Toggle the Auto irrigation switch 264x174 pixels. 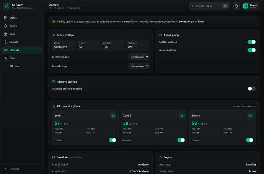pyautogui.click(x=251, y=50)
